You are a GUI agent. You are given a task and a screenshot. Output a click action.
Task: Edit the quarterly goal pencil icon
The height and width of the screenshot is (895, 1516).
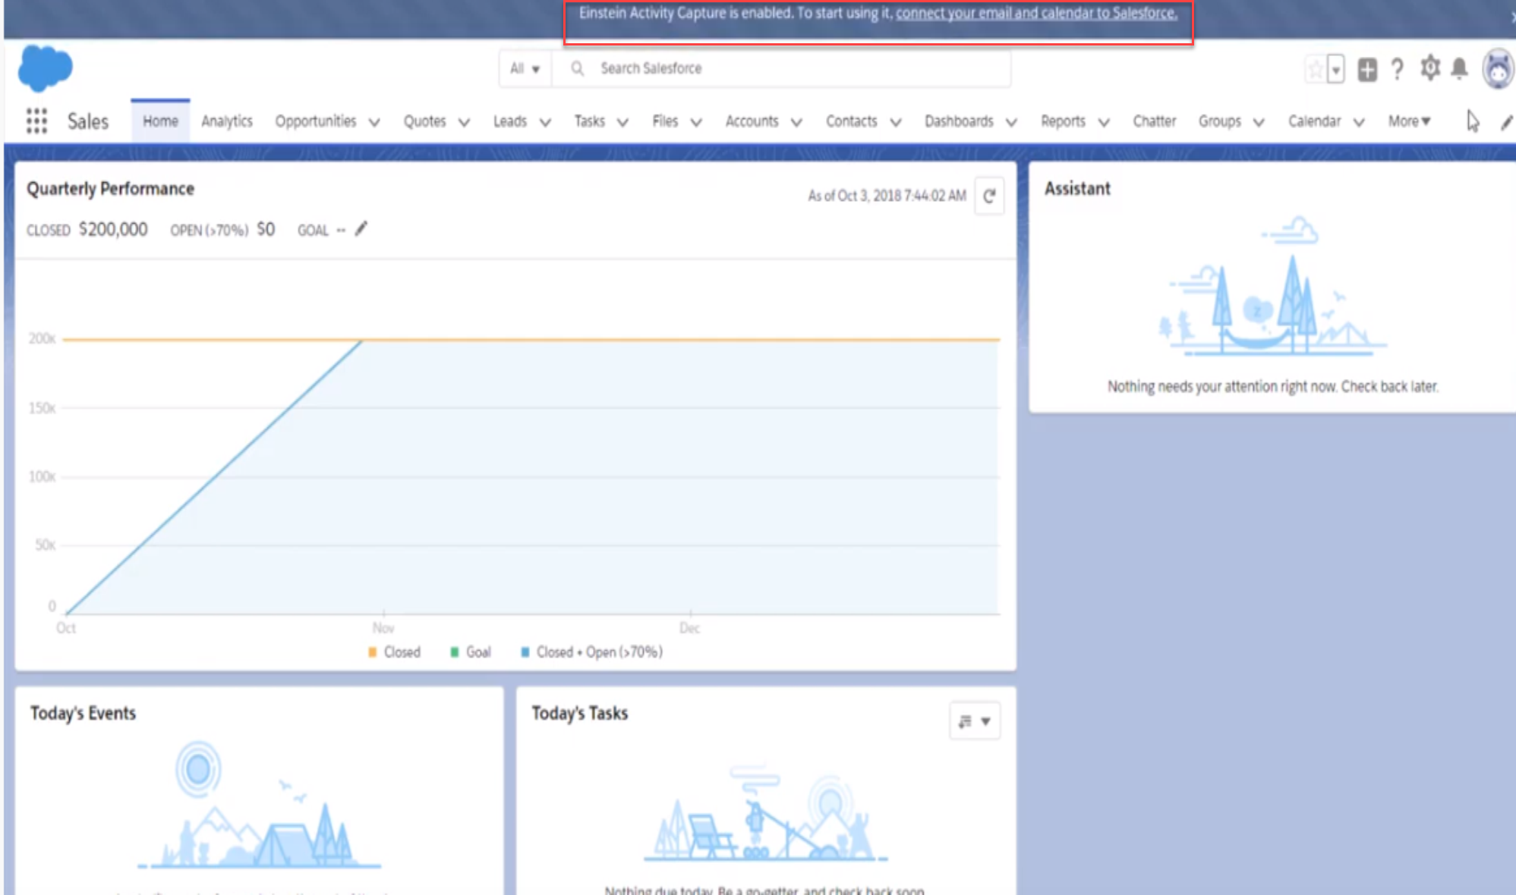361,228
